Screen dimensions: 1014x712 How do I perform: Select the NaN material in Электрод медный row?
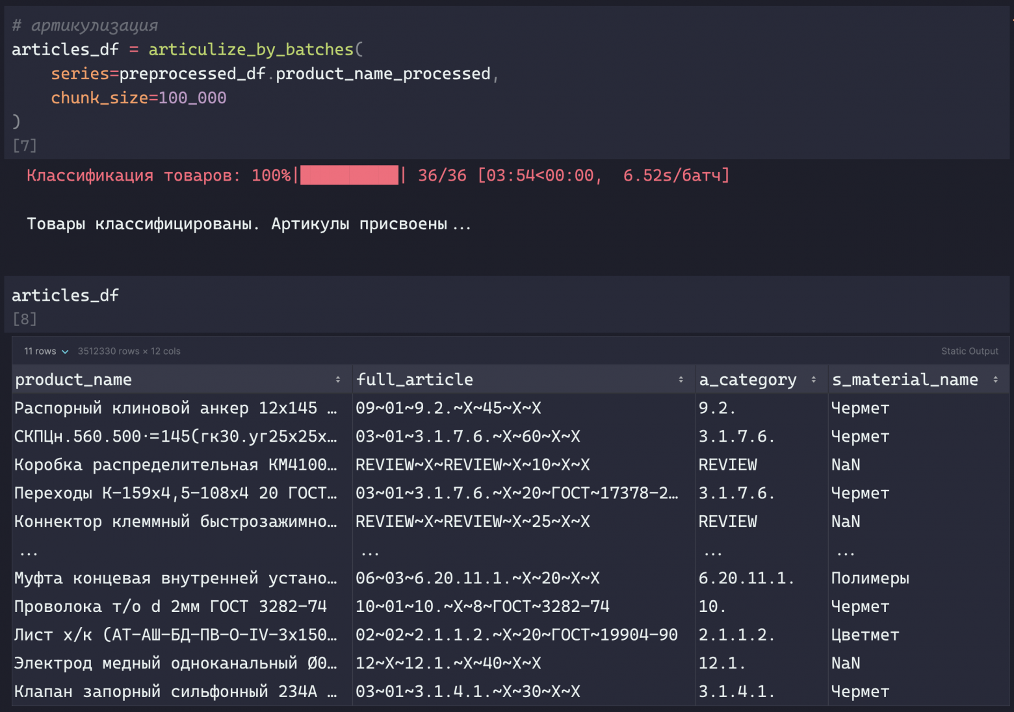point(846,663)
